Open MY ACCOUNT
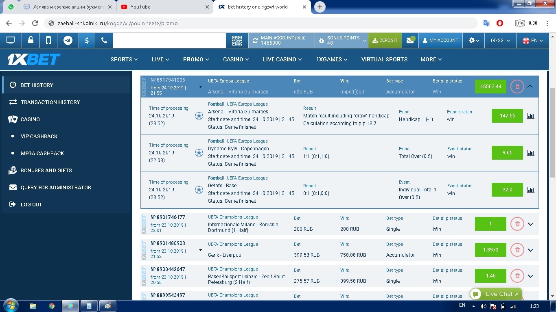This screenshot has height=312, width=556. [x=440, y=40]
